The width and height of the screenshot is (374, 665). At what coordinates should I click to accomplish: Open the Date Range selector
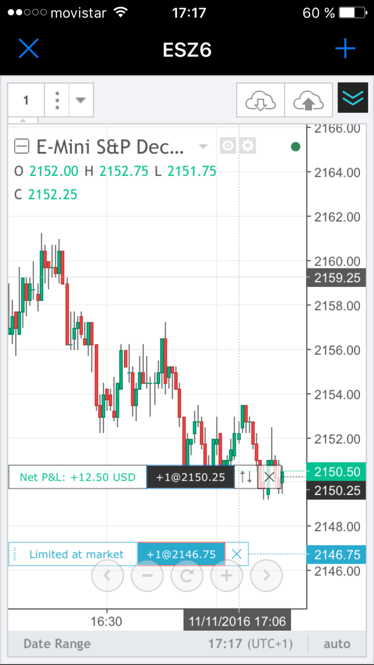click(x=57, y=644)
